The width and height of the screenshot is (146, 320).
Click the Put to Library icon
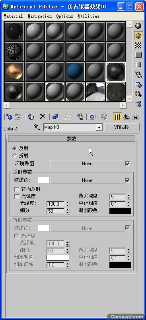click(80, 116)
